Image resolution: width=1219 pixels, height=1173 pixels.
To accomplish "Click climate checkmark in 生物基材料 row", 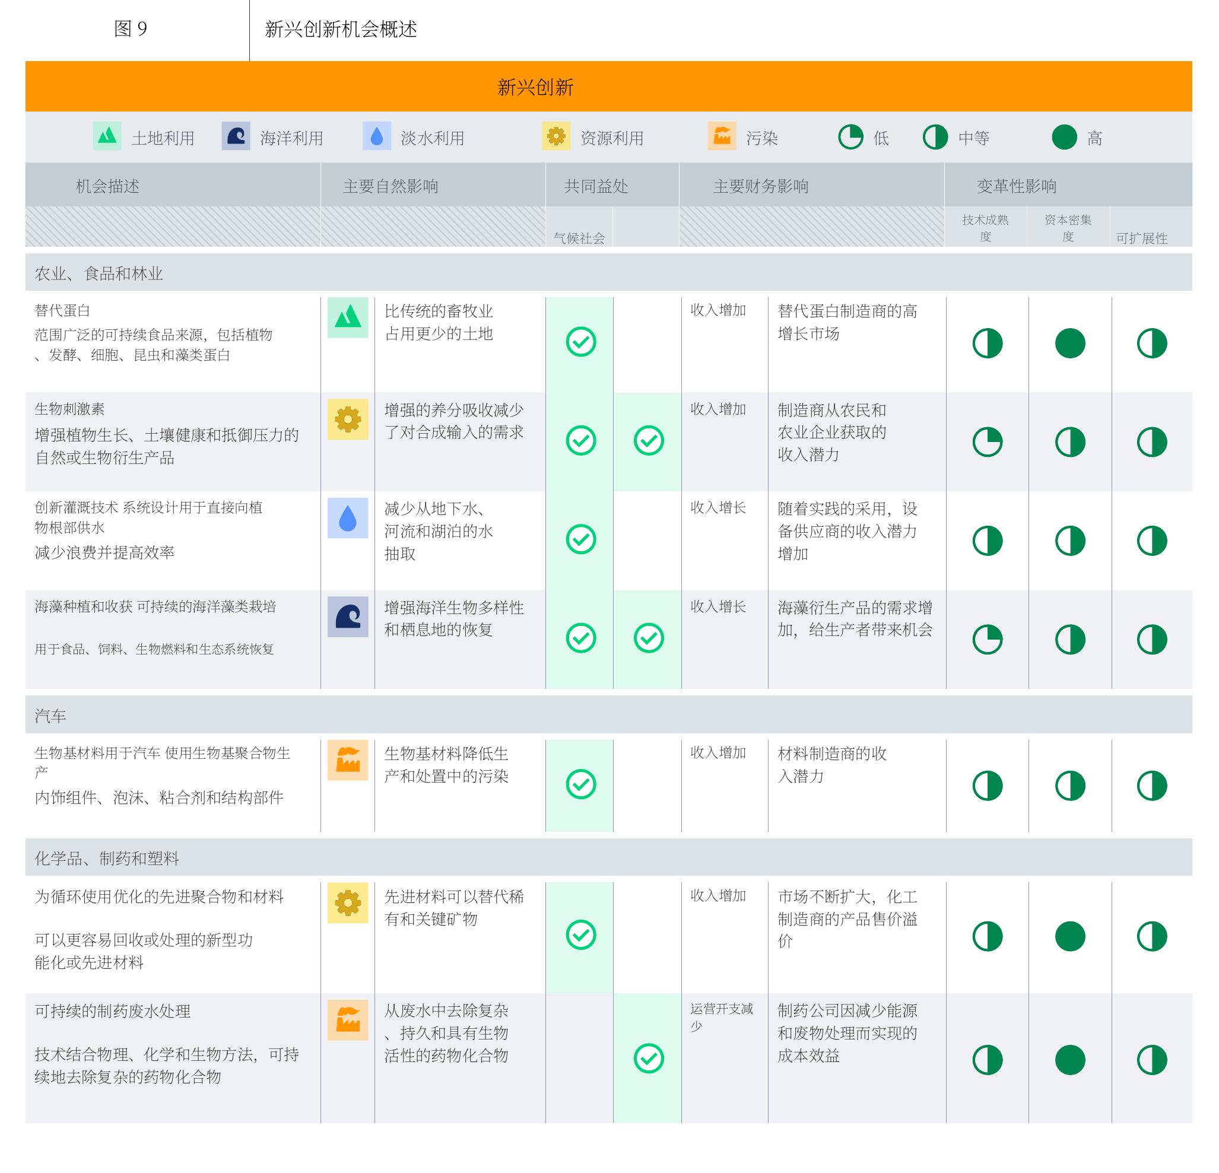I will 581,784.
